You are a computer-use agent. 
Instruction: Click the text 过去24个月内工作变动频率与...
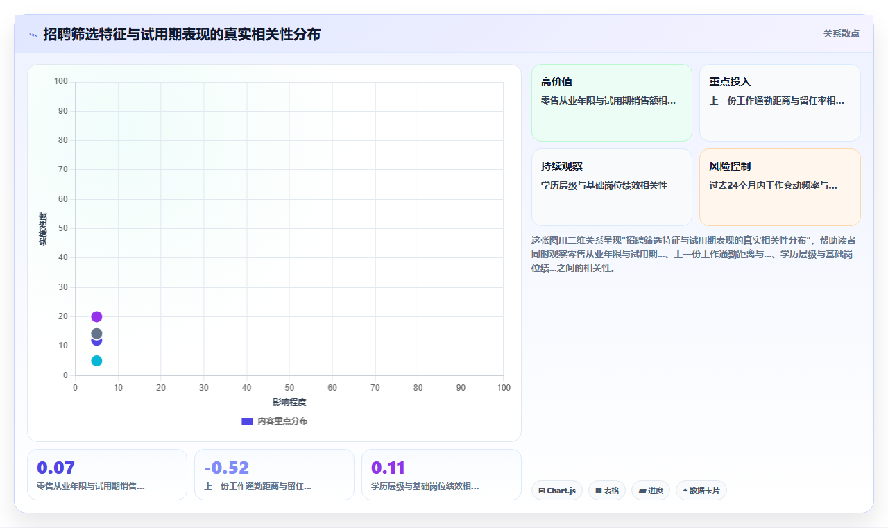pyautogui.click(x=773, y=185)
